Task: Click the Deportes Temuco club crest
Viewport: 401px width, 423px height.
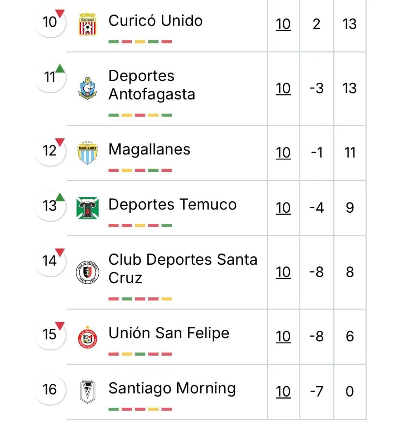Action: [x=88, y=207]
